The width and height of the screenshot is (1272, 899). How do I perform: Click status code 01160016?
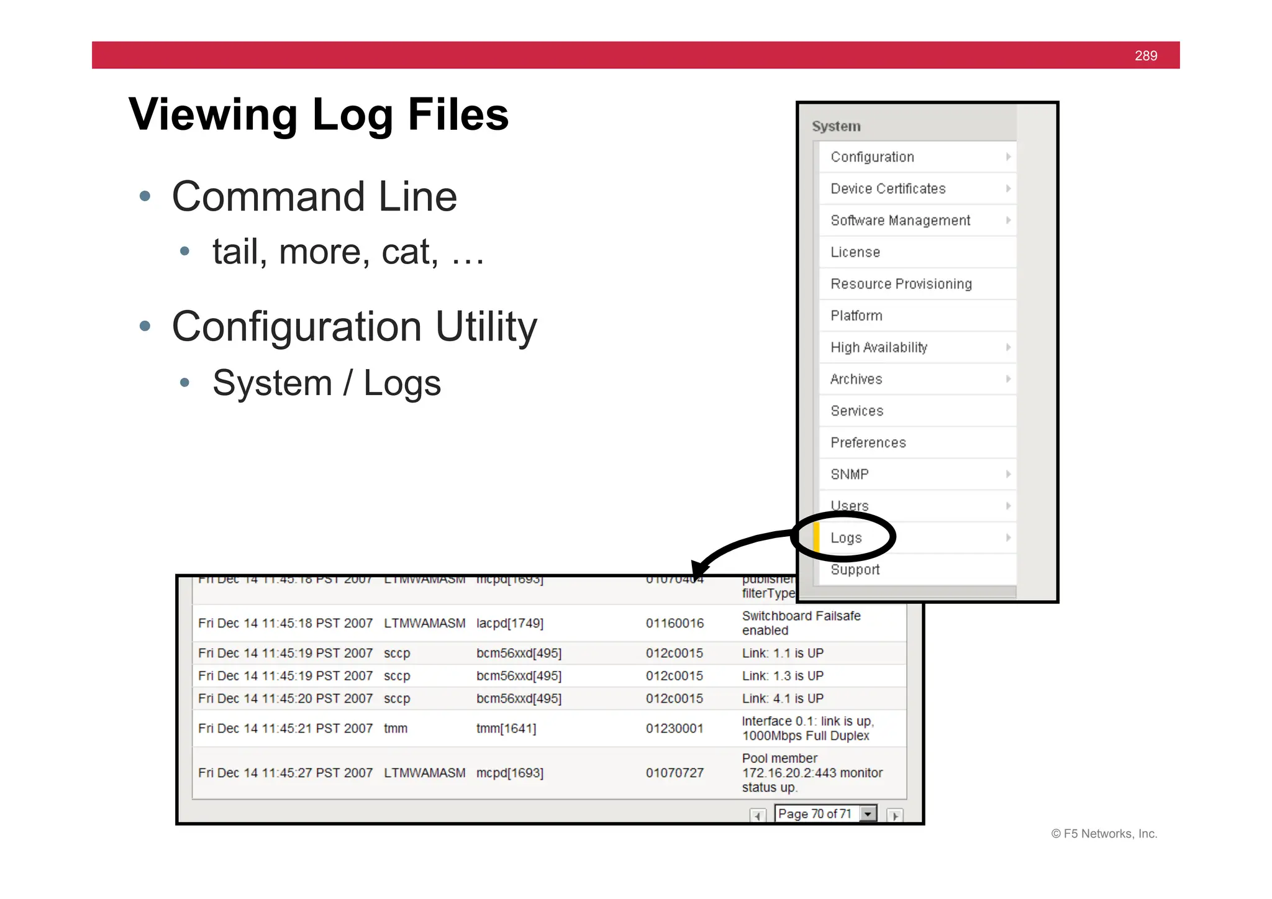[x=675, y=623]
